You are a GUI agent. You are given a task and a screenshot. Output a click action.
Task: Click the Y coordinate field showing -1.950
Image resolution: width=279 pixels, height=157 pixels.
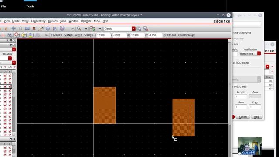click(119, 35)
